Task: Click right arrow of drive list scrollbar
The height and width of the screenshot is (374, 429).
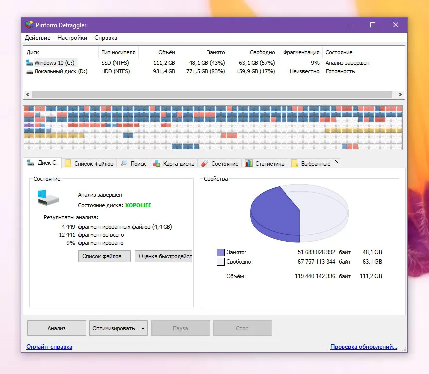Action: click(x=400, y=94)
